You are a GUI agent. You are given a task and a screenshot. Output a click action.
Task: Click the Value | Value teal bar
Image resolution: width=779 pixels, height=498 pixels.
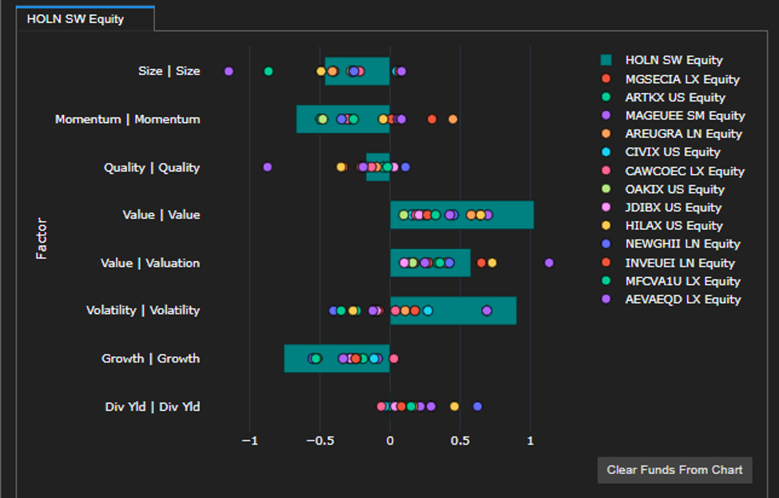pyautogui.click(x=462, y=215)
